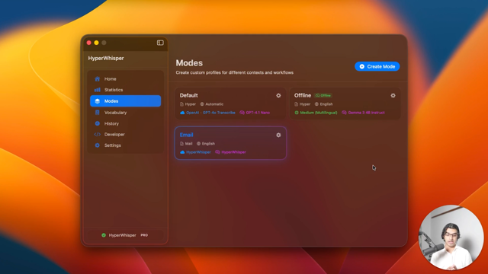Click blue HyperWhisper cloud label in Email card
Viewport: 488px width, 274px height.
click(195, 152)
